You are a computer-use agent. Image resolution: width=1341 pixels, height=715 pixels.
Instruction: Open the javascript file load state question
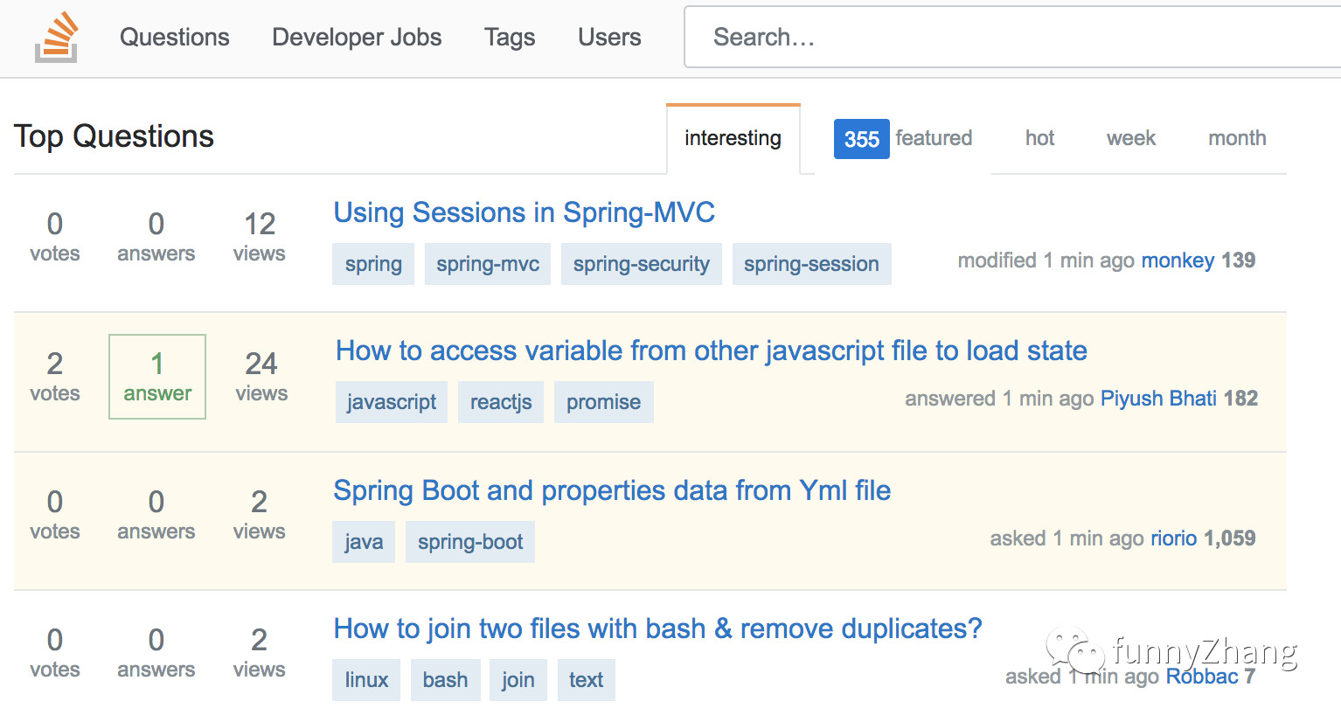(712, 351)
